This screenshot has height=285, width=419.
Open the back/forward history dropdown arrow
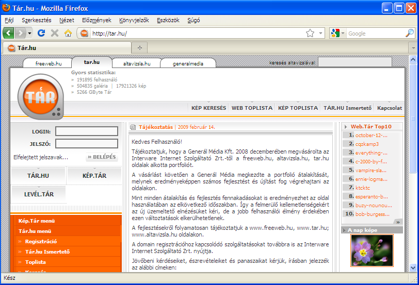click(29, 33)
